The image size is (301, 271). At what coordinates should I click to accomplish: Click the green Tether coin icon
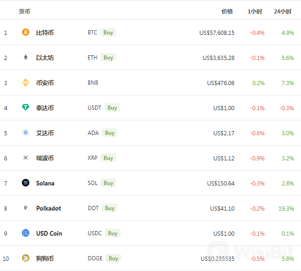[26, 107]
